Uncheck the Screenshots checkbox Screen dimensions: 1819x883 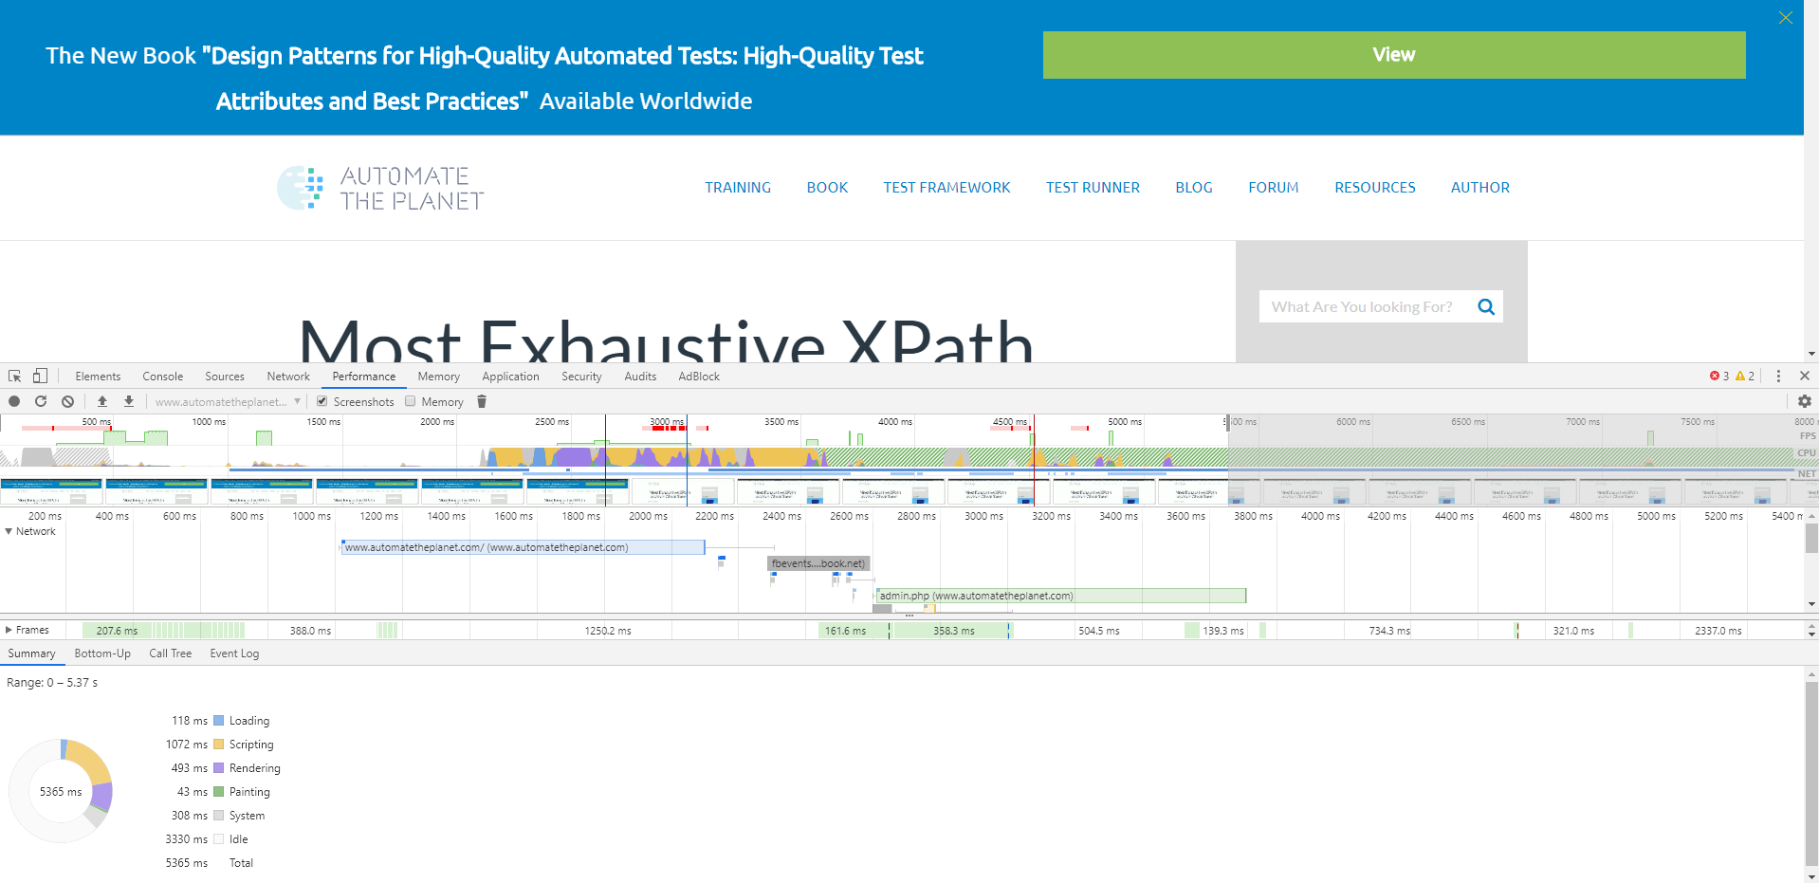(322, 401)
